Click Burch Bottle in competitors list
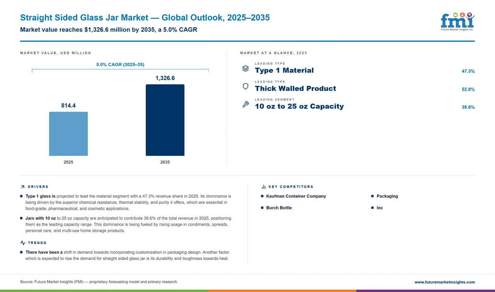This screenshot has width=495, height=292. point(279,208)
